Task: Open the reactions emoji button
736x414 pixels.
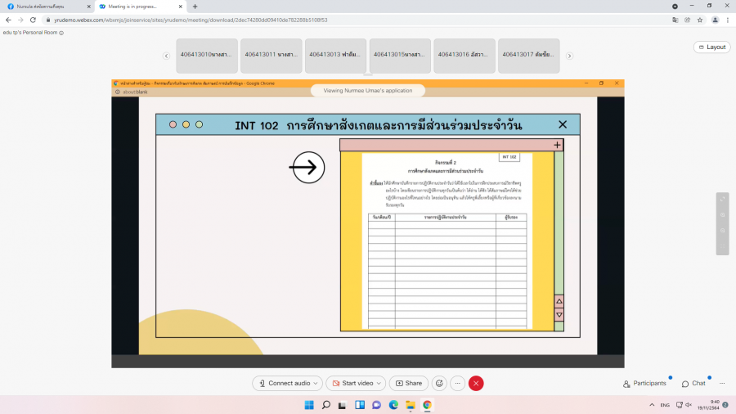Action: [439, 383]
